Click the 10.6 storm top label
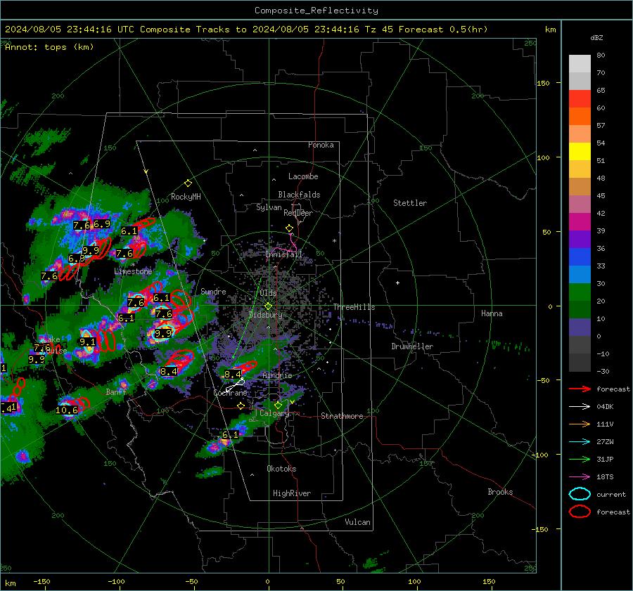 point(67,410)
